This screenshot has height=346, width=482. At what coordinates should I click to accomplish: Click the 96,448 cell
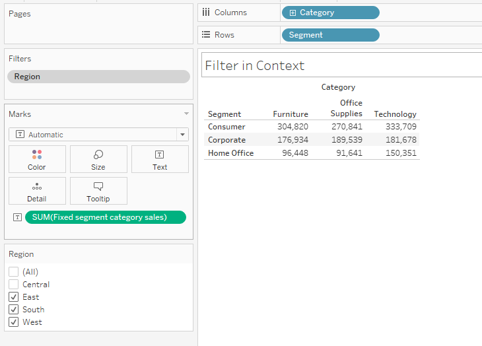click(x=295, y=153)
